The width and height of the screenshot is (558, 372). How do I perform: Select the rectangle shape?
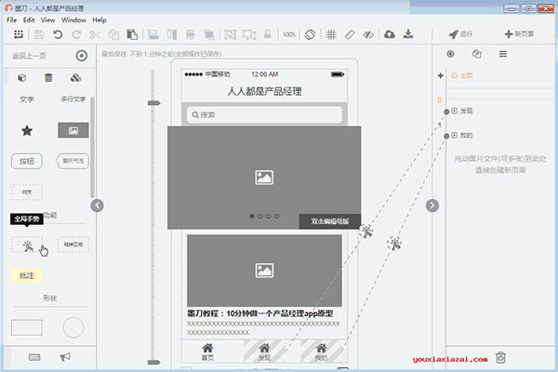27,327
